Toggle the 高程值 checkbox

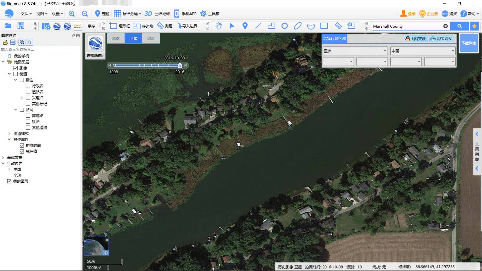[x=22, y=152]
